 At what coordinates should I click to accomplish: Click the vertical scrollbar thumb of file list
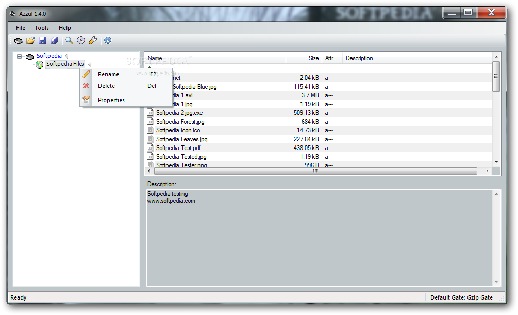pos(496,76)
